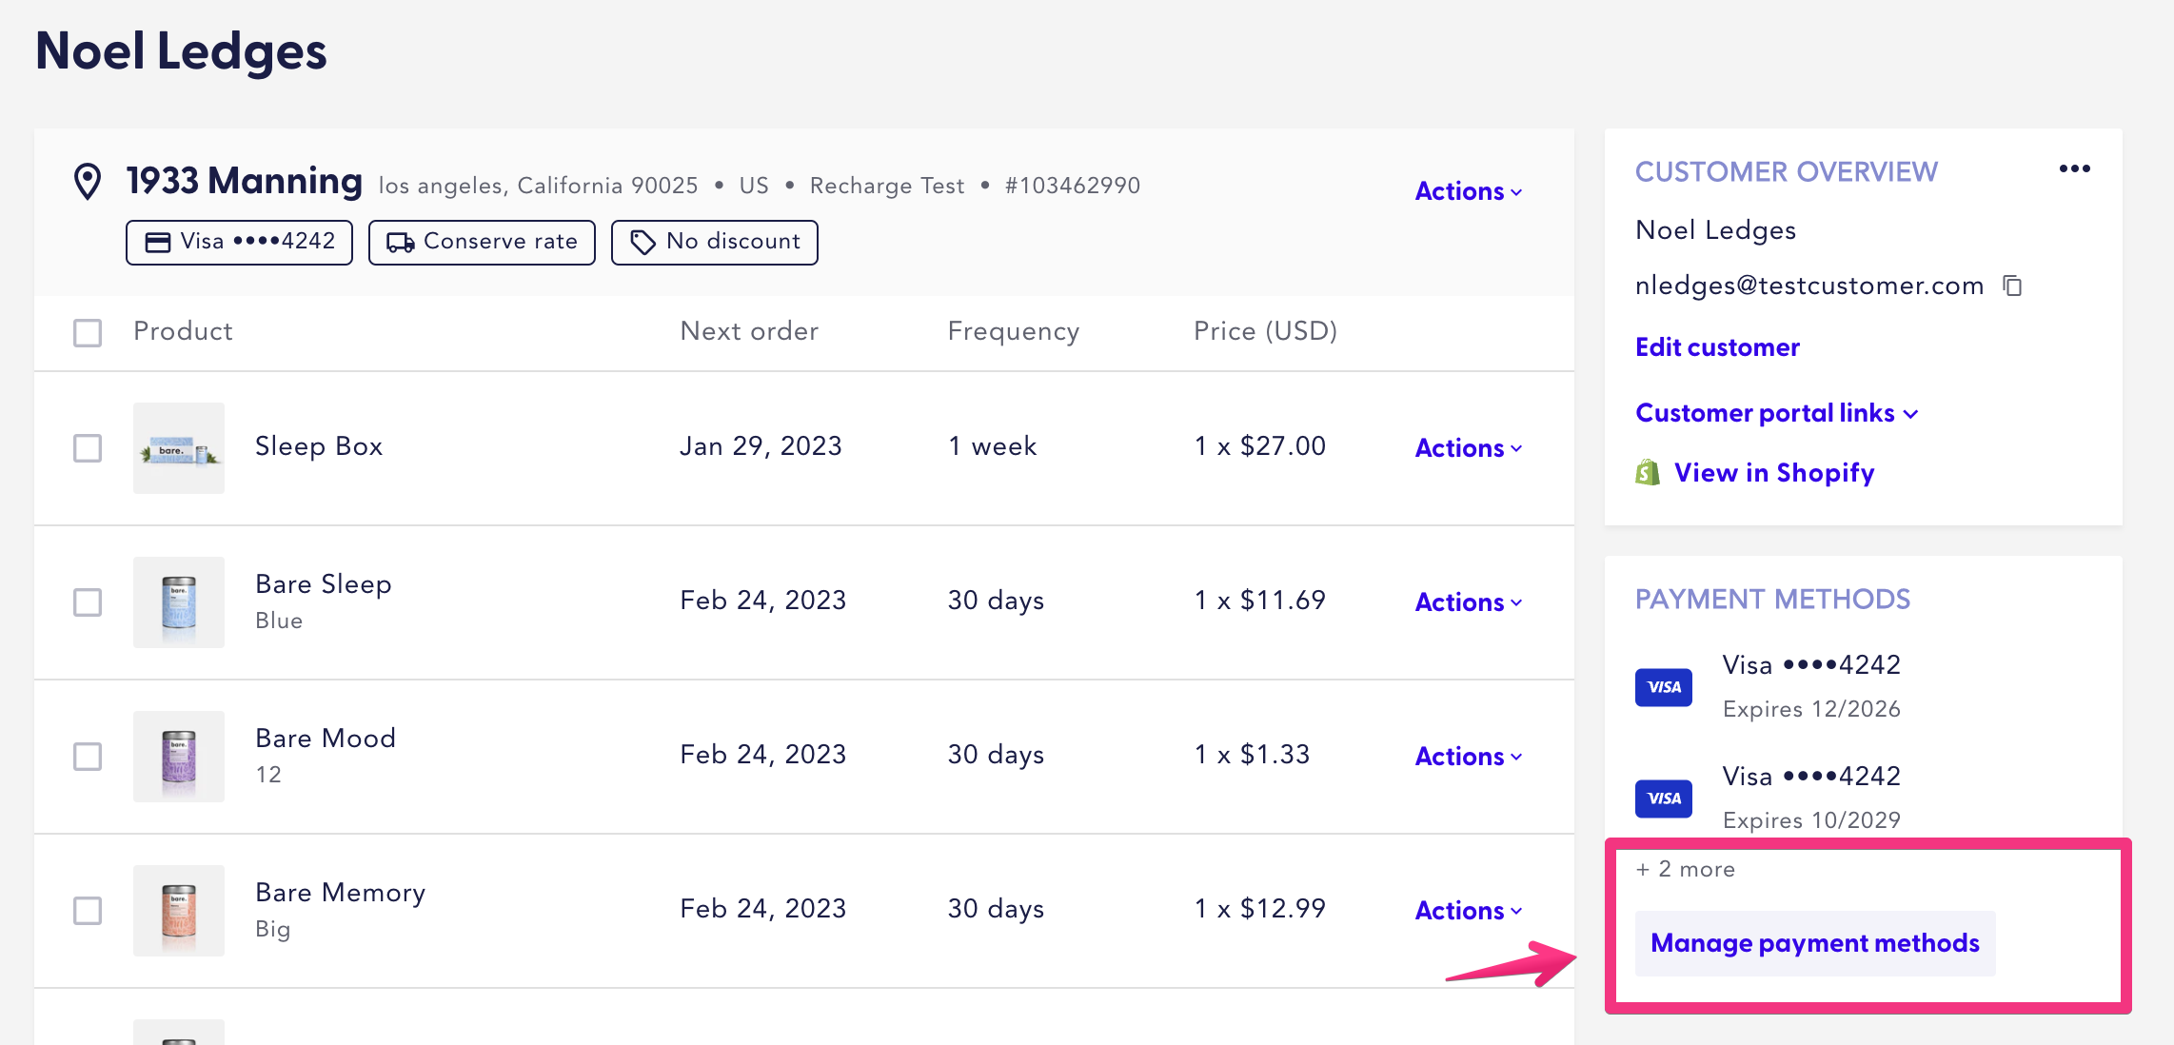This screenshot has height=1045, width=2174.
Task: Open the Actions dropdown for Bare Memory
Action: [x=1469, y=911]
